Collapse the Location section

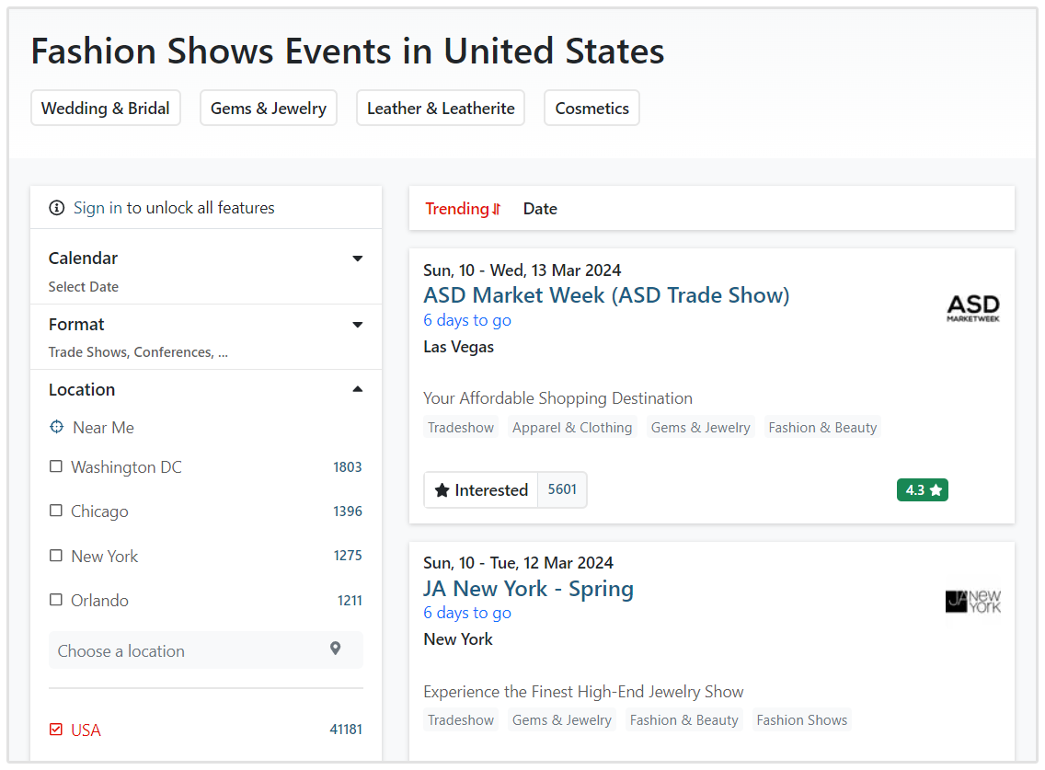point(358,389)
